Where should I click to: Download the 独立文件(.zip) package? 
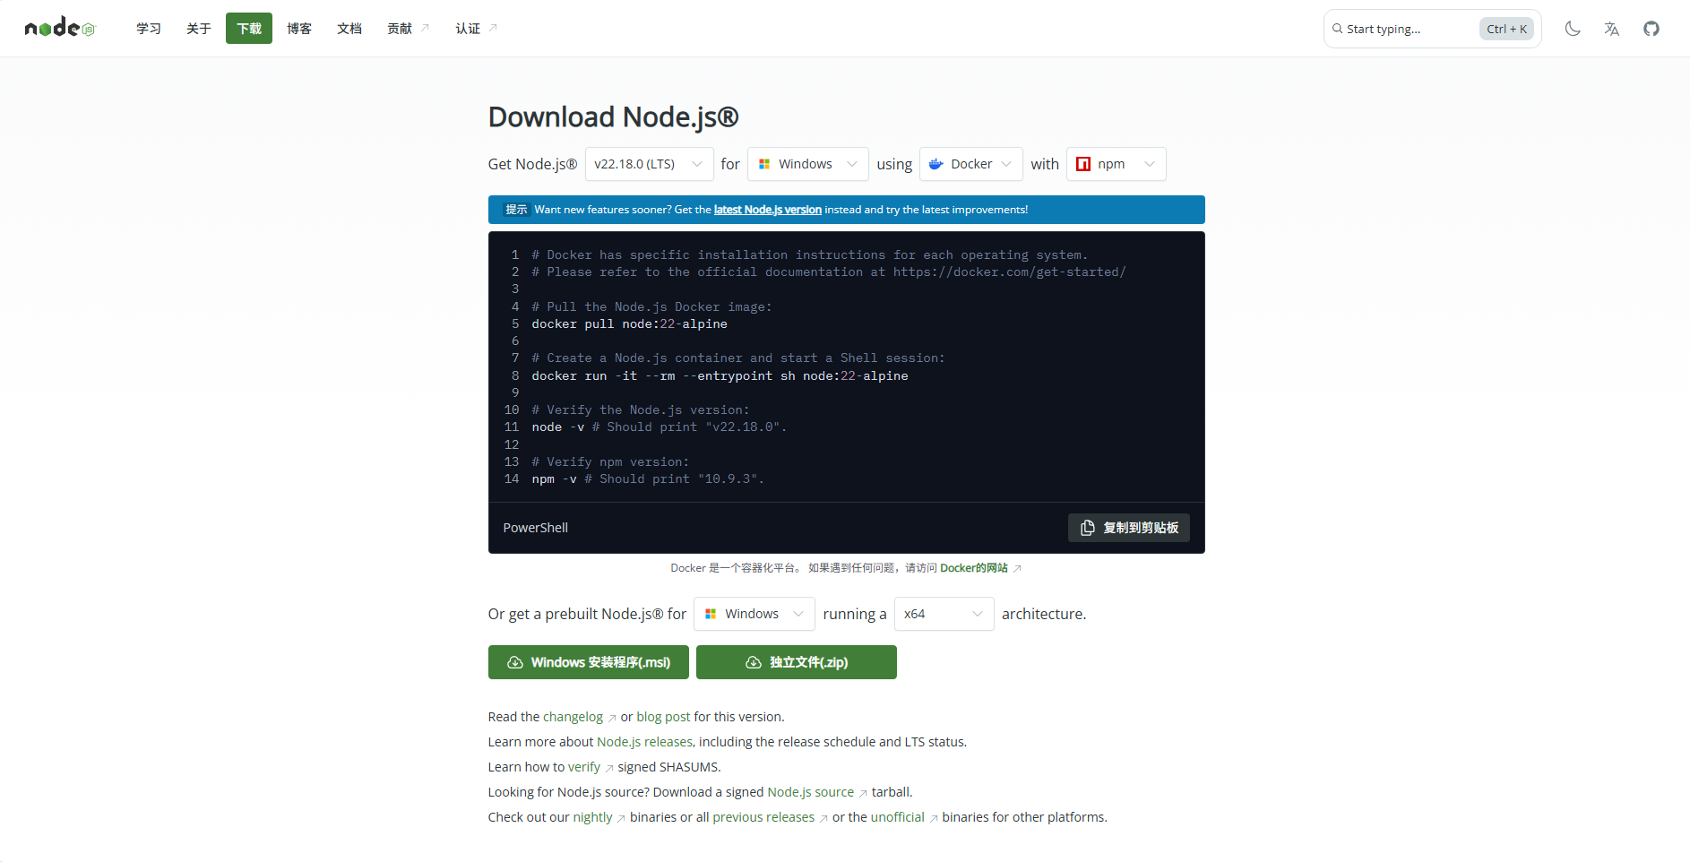[796, 662]
